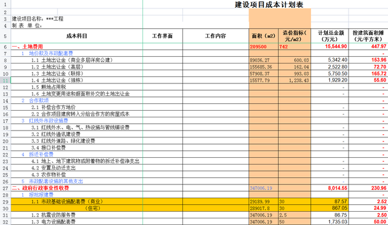The width and height of the screenshot is (388, 225).
Task: Select the 工作界面 header cell
Action: pyautogui.click(x=163, y=36)
